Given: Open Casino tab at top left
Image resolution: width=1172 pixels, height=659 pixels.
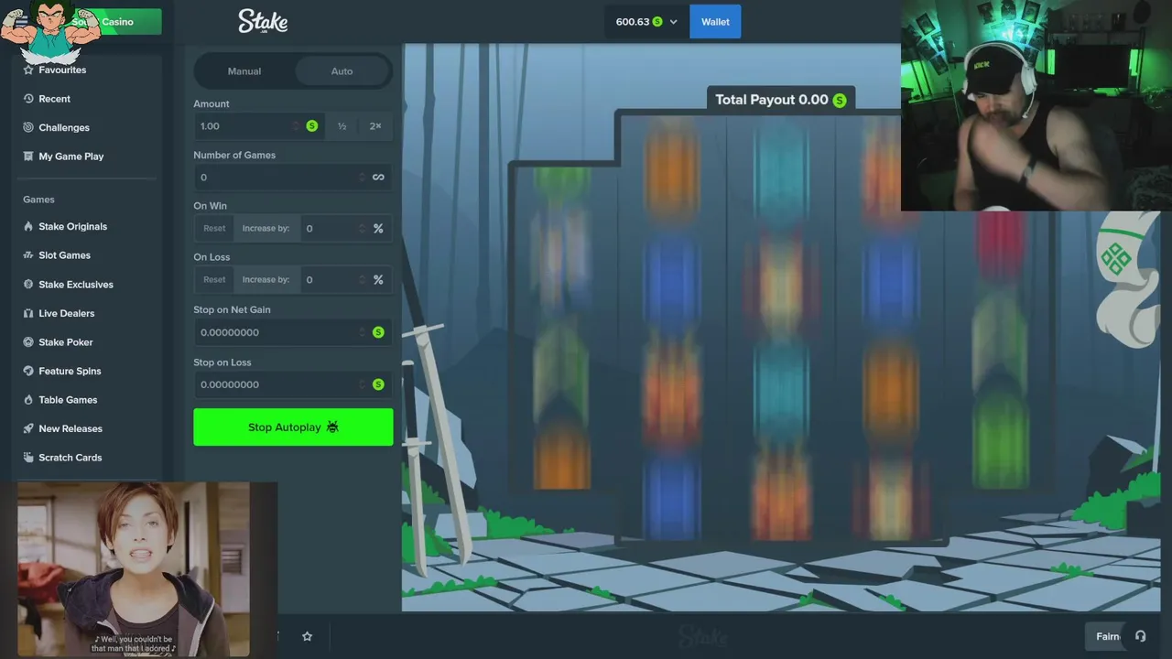Looking at the screenshot, I should click(117, 22).
